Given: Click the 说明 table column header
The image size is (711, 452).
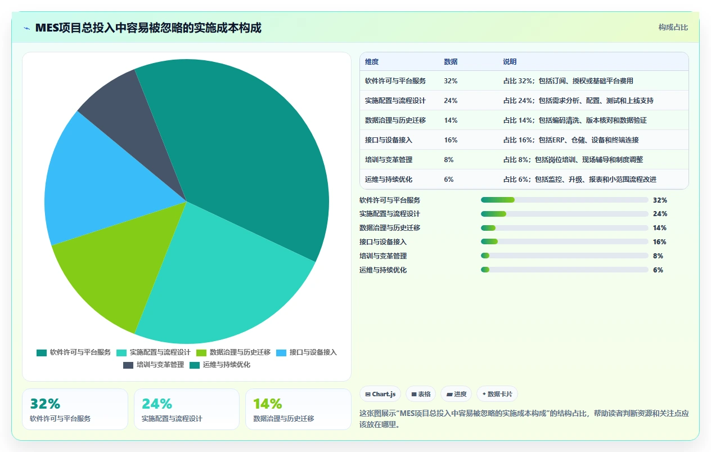Looking at the screenshot, I should [x=510, y=62].
